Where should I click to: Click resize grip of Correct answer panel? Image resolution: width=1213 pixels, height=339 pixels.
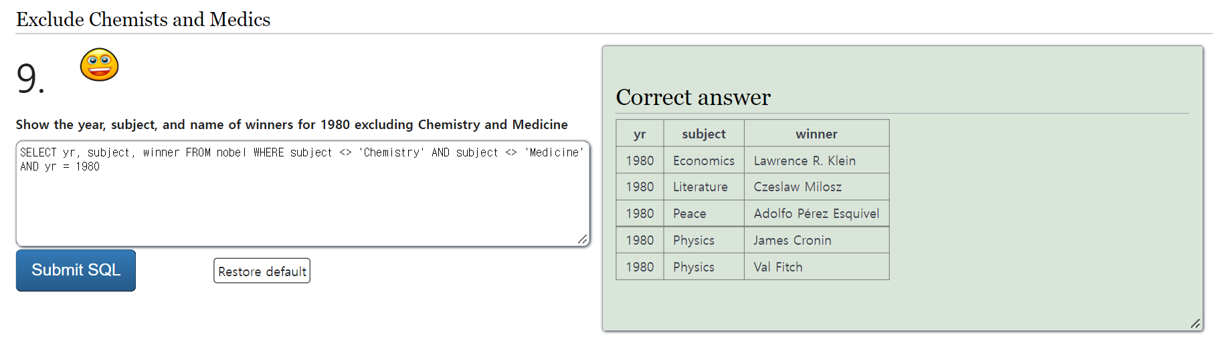(x=1195, y=324)
